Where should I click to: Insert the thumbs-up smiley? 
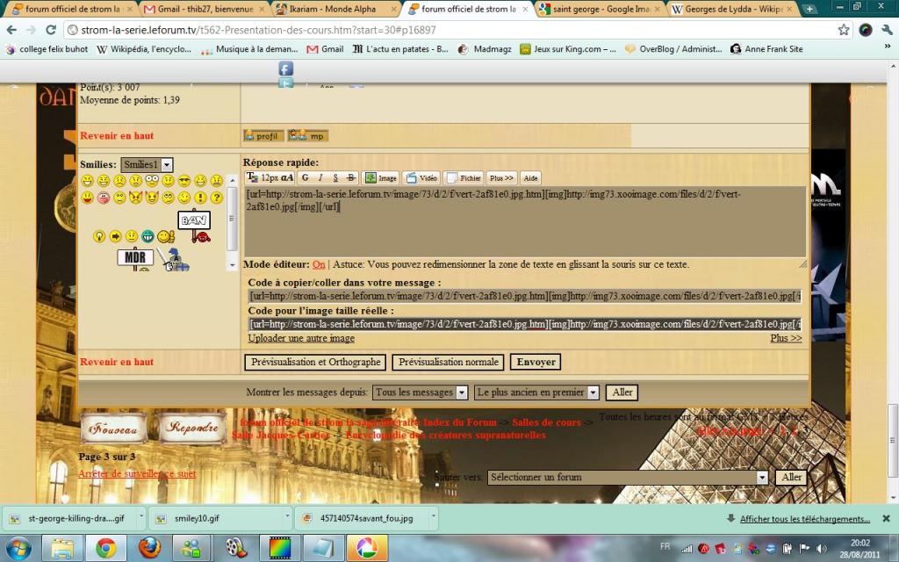coord(166,236)
